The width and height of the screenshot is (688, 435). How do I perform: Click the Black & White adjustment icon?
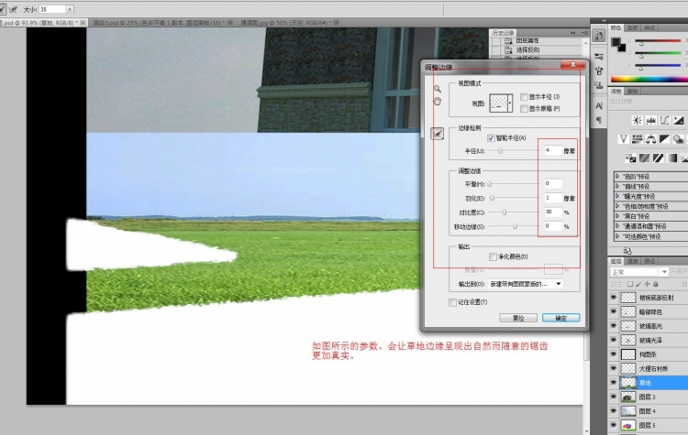665,139
